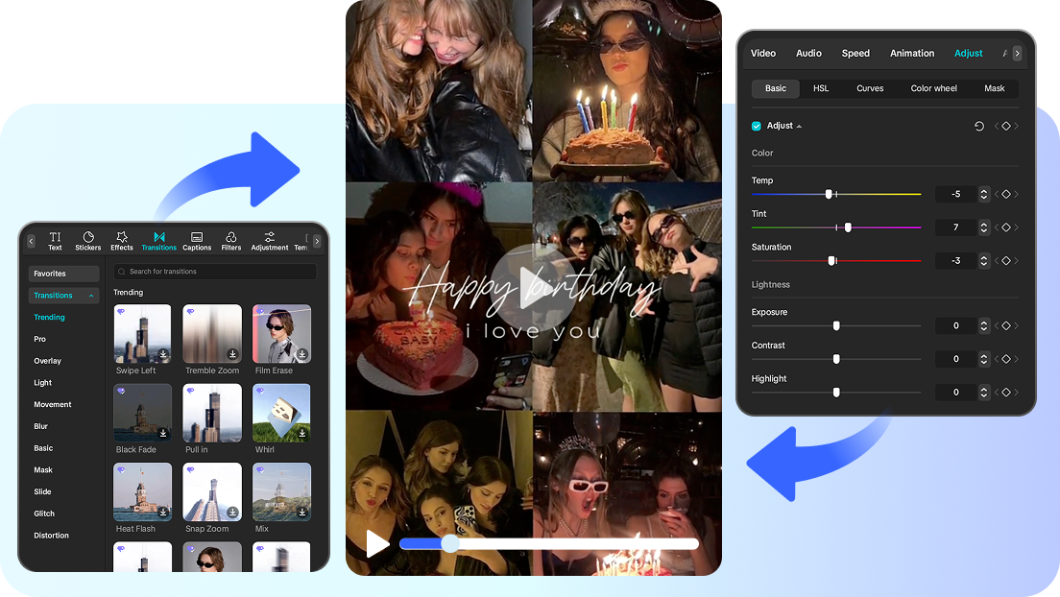This screenshot has height=597, width=1060.
Task: Add keyframe for Contrast
Action: click(x=1006, y=359)
